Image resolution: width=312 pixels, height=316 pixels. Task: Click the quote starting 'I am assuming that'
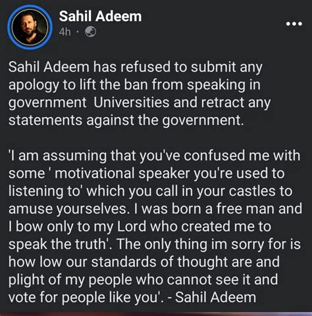(x=155, y=227)
